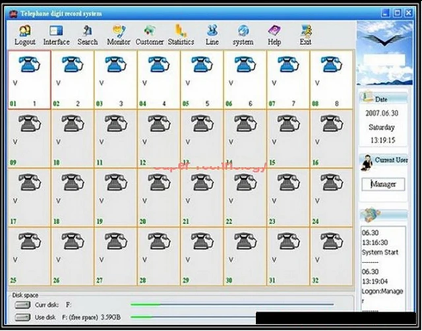Screen dimensions: 422x331
Task: Click channel number 21 label
Action: pyautogui.click(x=186, y=222)
